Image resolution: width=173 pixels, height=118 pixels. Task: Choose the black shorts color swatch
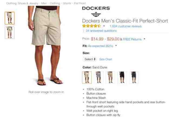[x=122, y=77]
